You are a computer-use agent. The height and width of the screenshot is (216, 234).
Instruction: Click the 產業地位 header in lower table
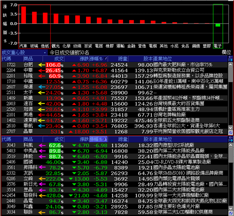tap(190, 139)
